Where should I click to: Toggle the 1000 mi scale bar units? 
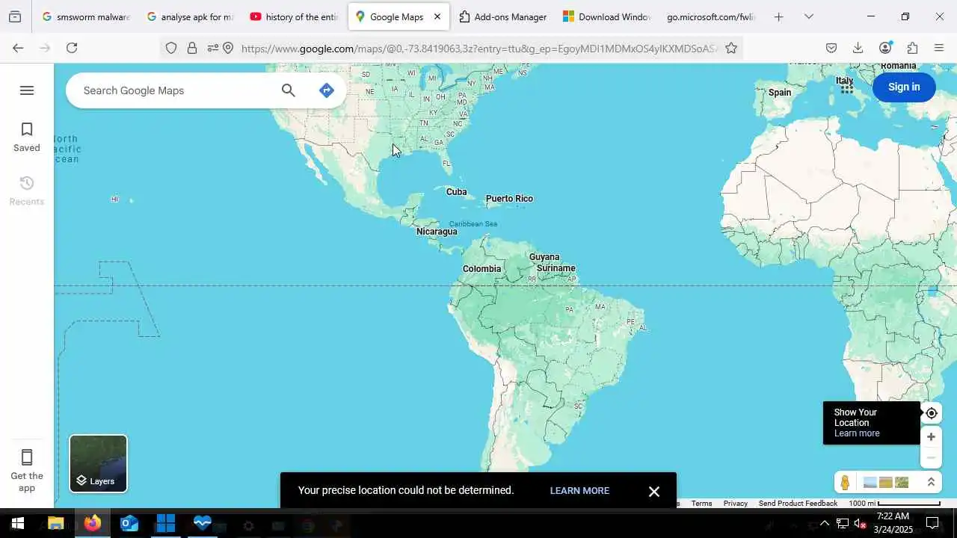895,504
